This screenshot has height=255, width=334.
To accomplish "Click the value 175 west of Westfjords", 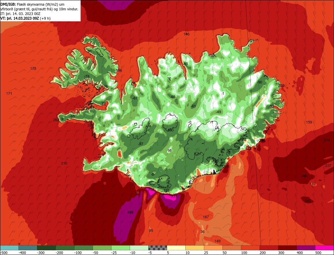I will [x=33, y=68].
